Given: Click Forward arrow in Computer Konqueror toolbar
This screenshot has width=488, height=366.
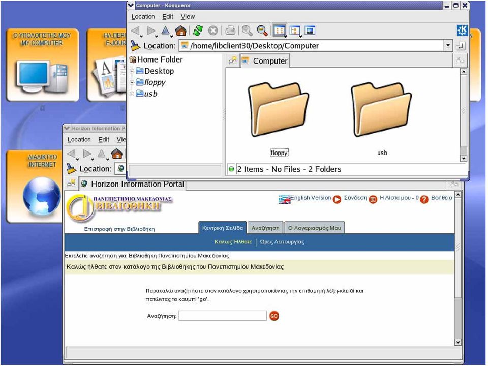Looking at the screenshot, I should [x=151, y=30].
